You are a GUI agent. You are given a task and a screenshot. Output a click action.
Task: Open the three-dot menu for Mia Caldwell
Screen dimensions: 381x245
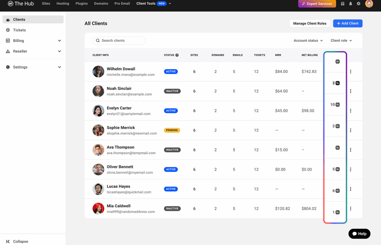pos(351,208)
